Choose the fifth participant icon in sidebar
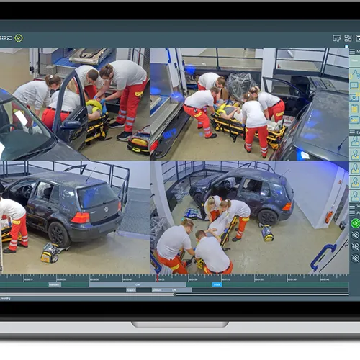Viewport: 360px width, 360px height. [x=355, y=196]
